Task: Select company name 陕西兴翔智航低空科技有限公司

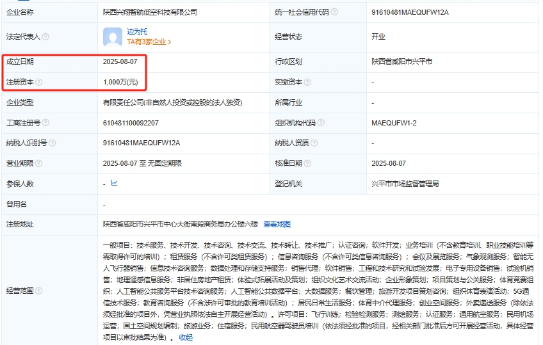Action: [x=150, y=12]
